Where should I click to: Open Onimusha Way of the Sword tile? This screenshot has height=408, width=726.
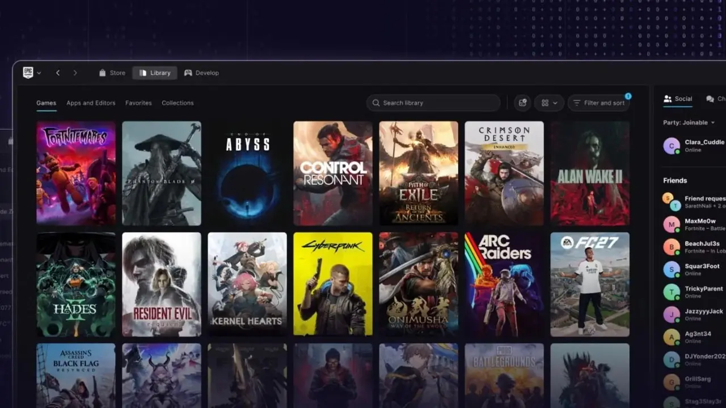click(x=419, y=284)
